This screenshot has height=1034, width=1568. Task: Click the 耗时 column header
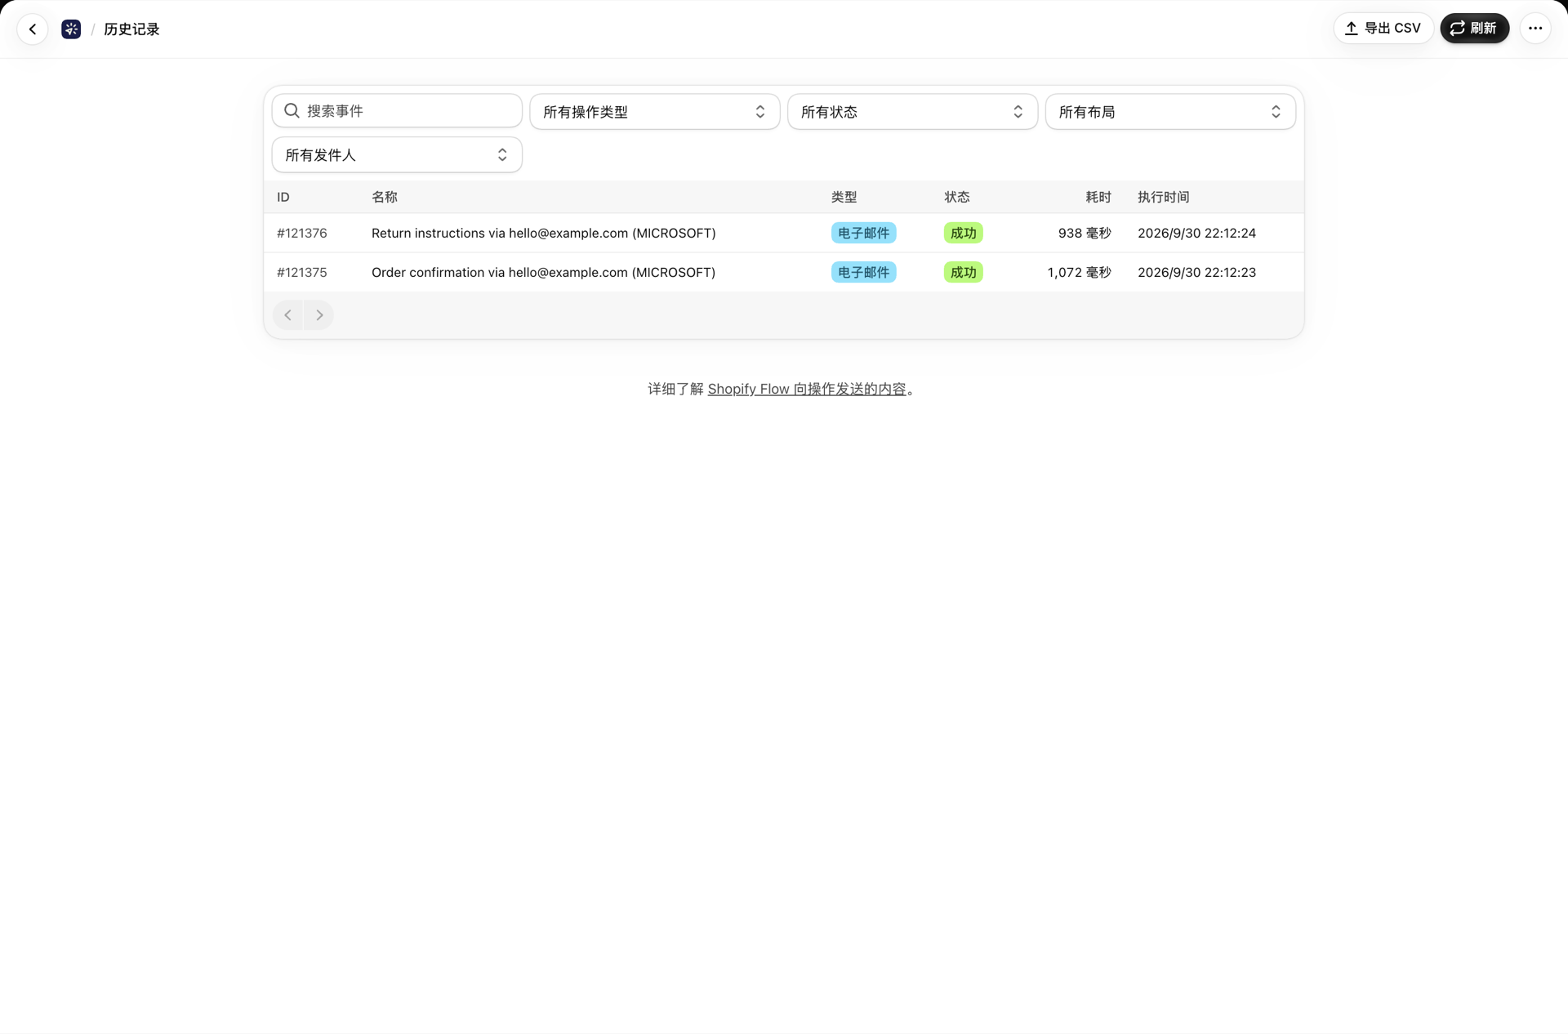[x=1098, y=198]
